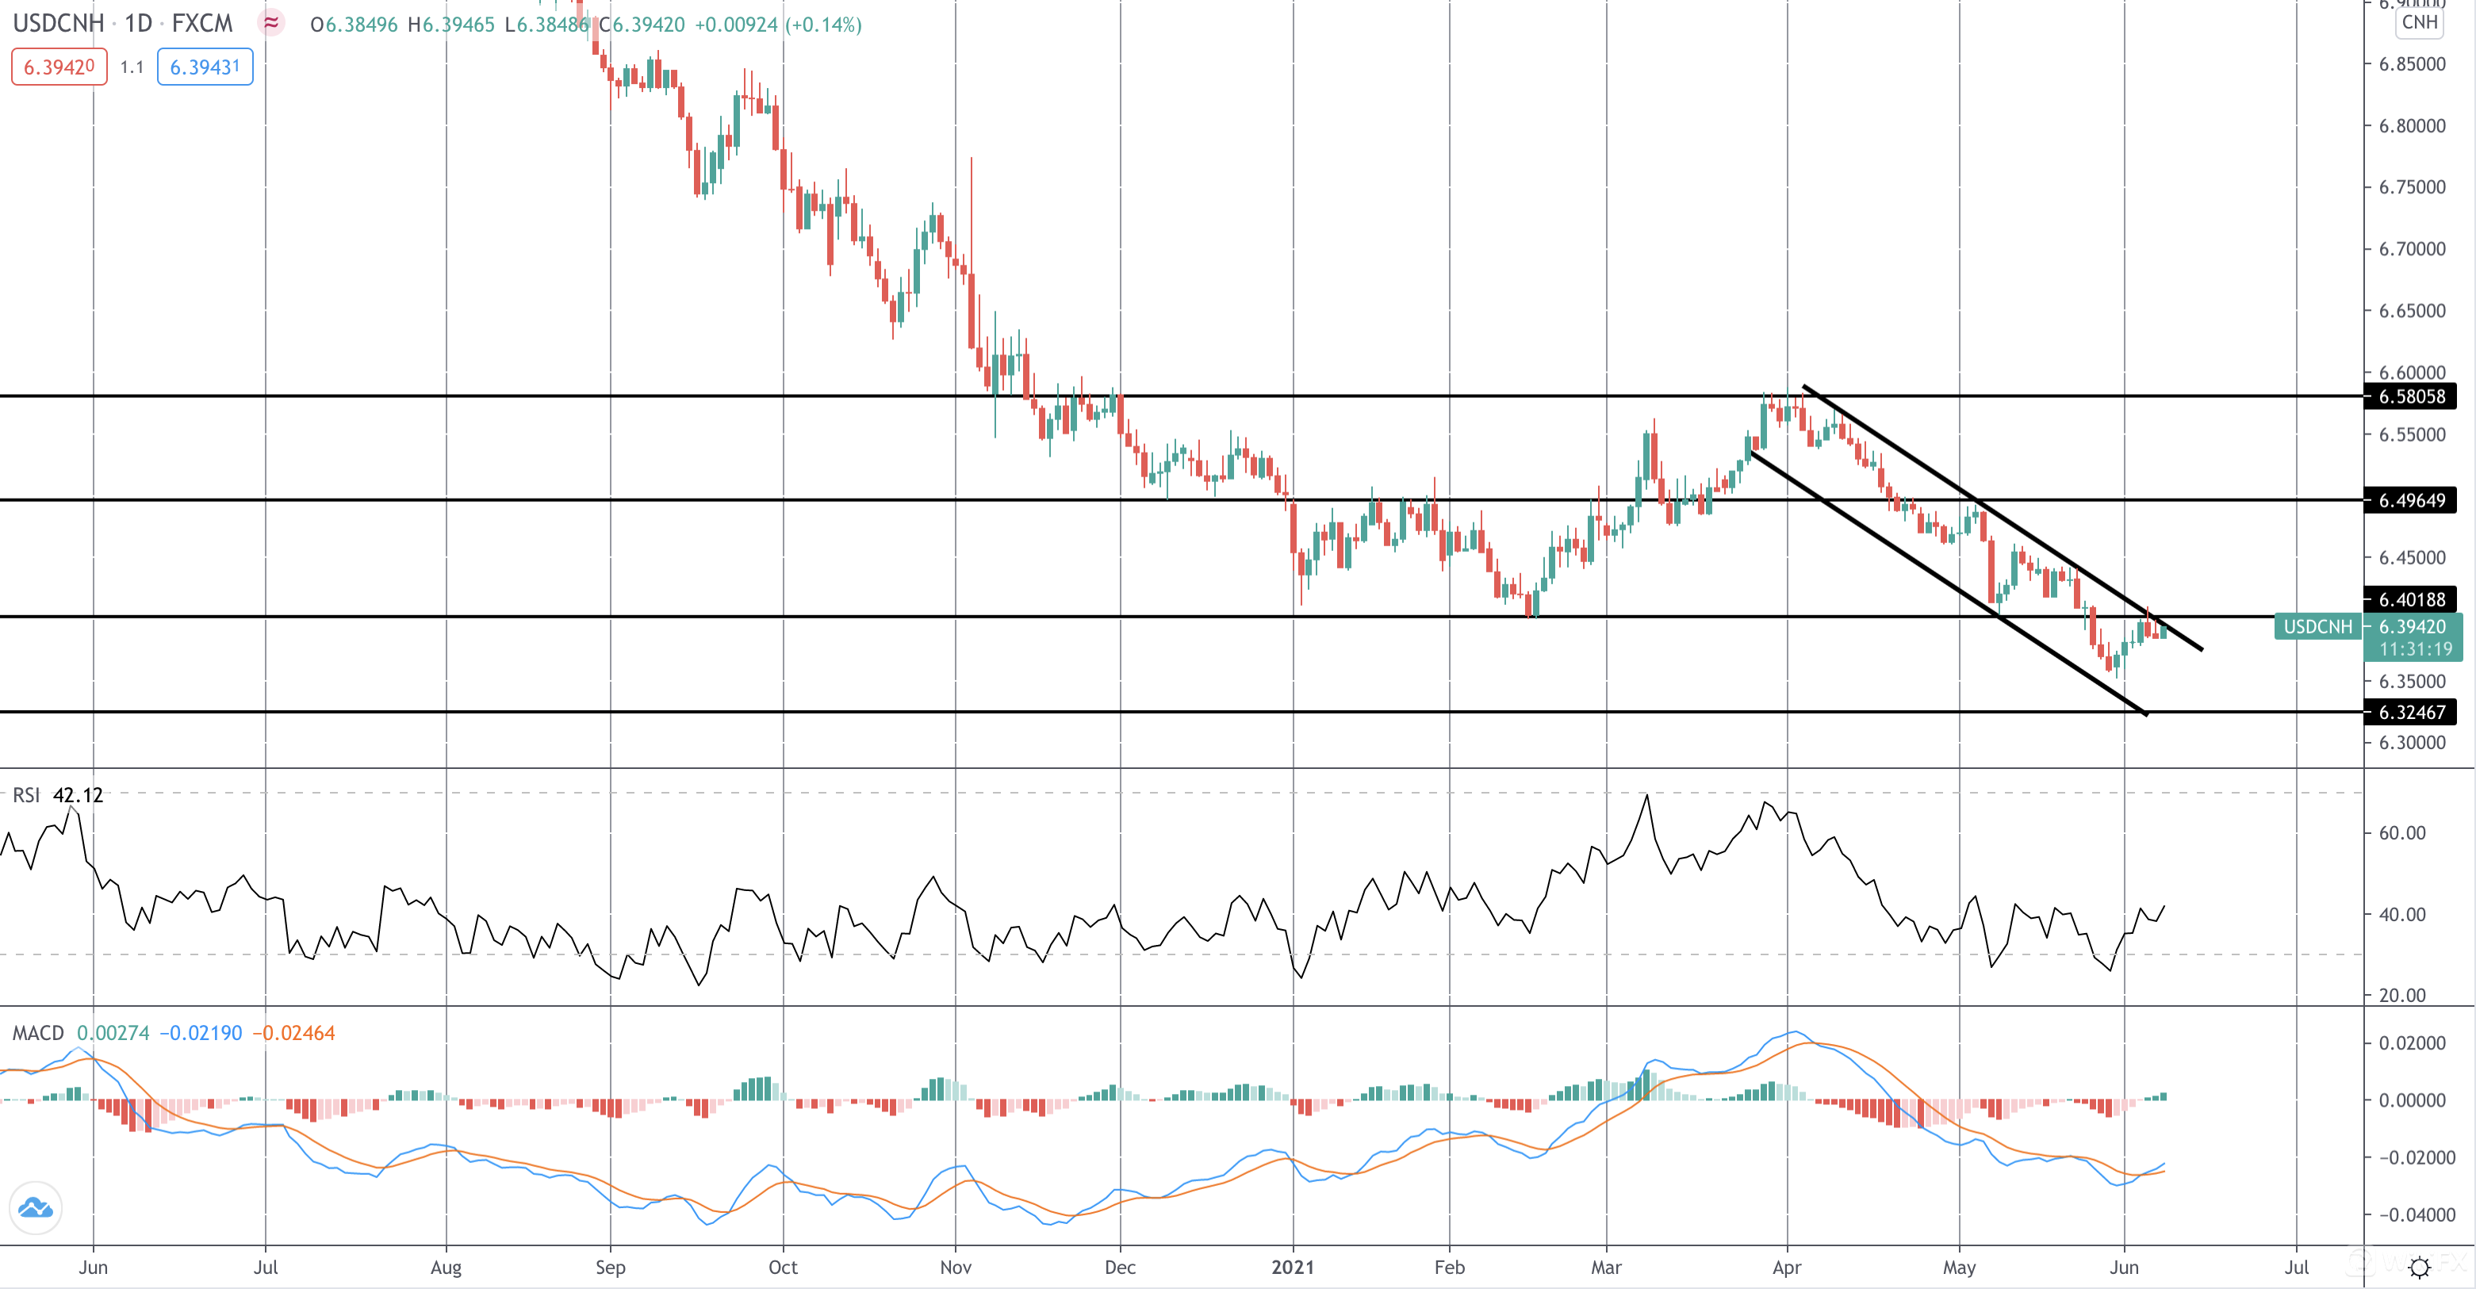Screen dimensions: 2476x1289
Task: Open chart settings gear icon
Action: pyautogui.click(x=2419, y=1266)
